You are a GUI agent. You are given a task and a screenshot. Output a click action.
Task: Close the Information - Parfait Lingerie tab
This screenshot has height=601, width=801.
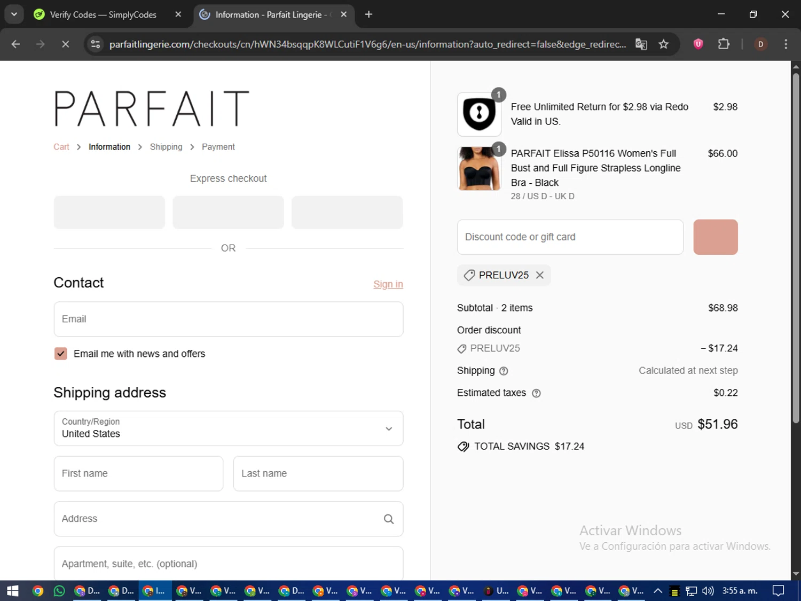[x=344, y=14]
